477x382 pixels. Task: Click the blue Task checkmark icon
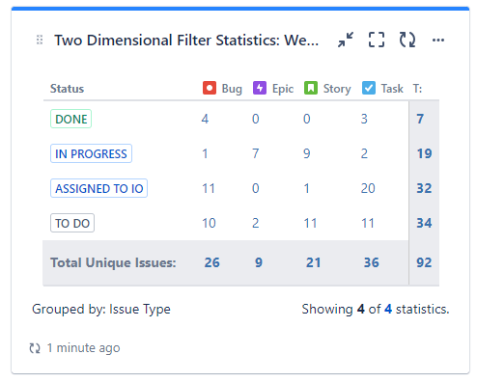[369, 88]
